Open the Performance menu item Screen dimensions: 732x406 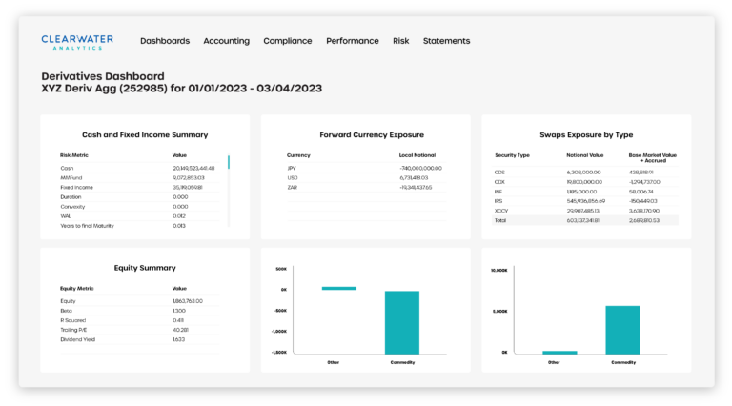tap(352, 41)
